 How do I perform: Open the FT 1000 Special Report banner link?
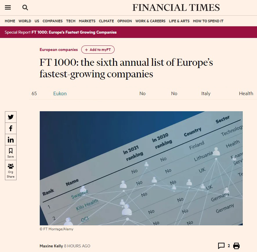coord(74,32)
